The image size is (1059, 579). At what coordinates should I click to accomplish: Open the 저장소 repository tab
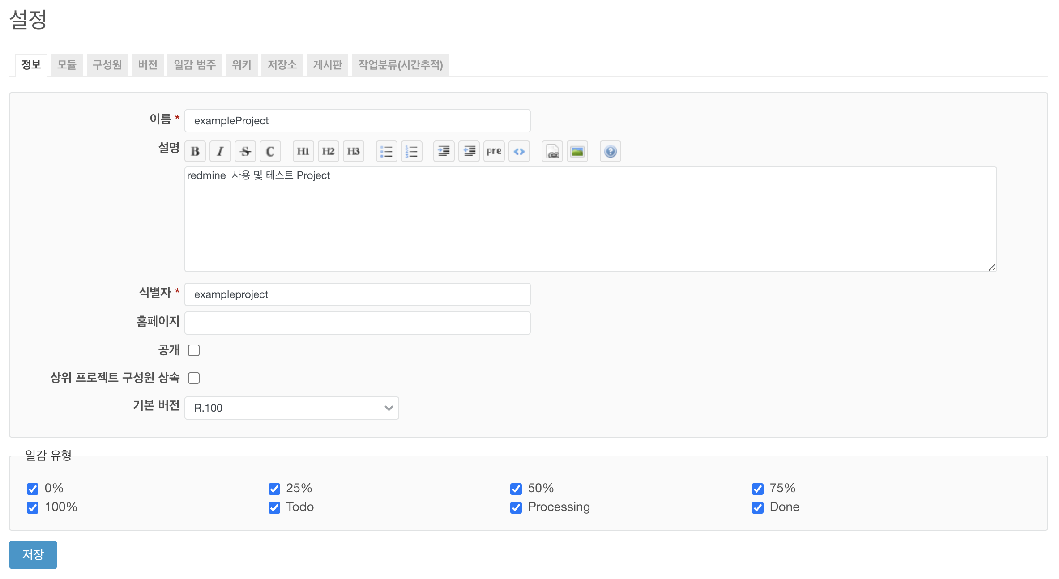[282, 65]
